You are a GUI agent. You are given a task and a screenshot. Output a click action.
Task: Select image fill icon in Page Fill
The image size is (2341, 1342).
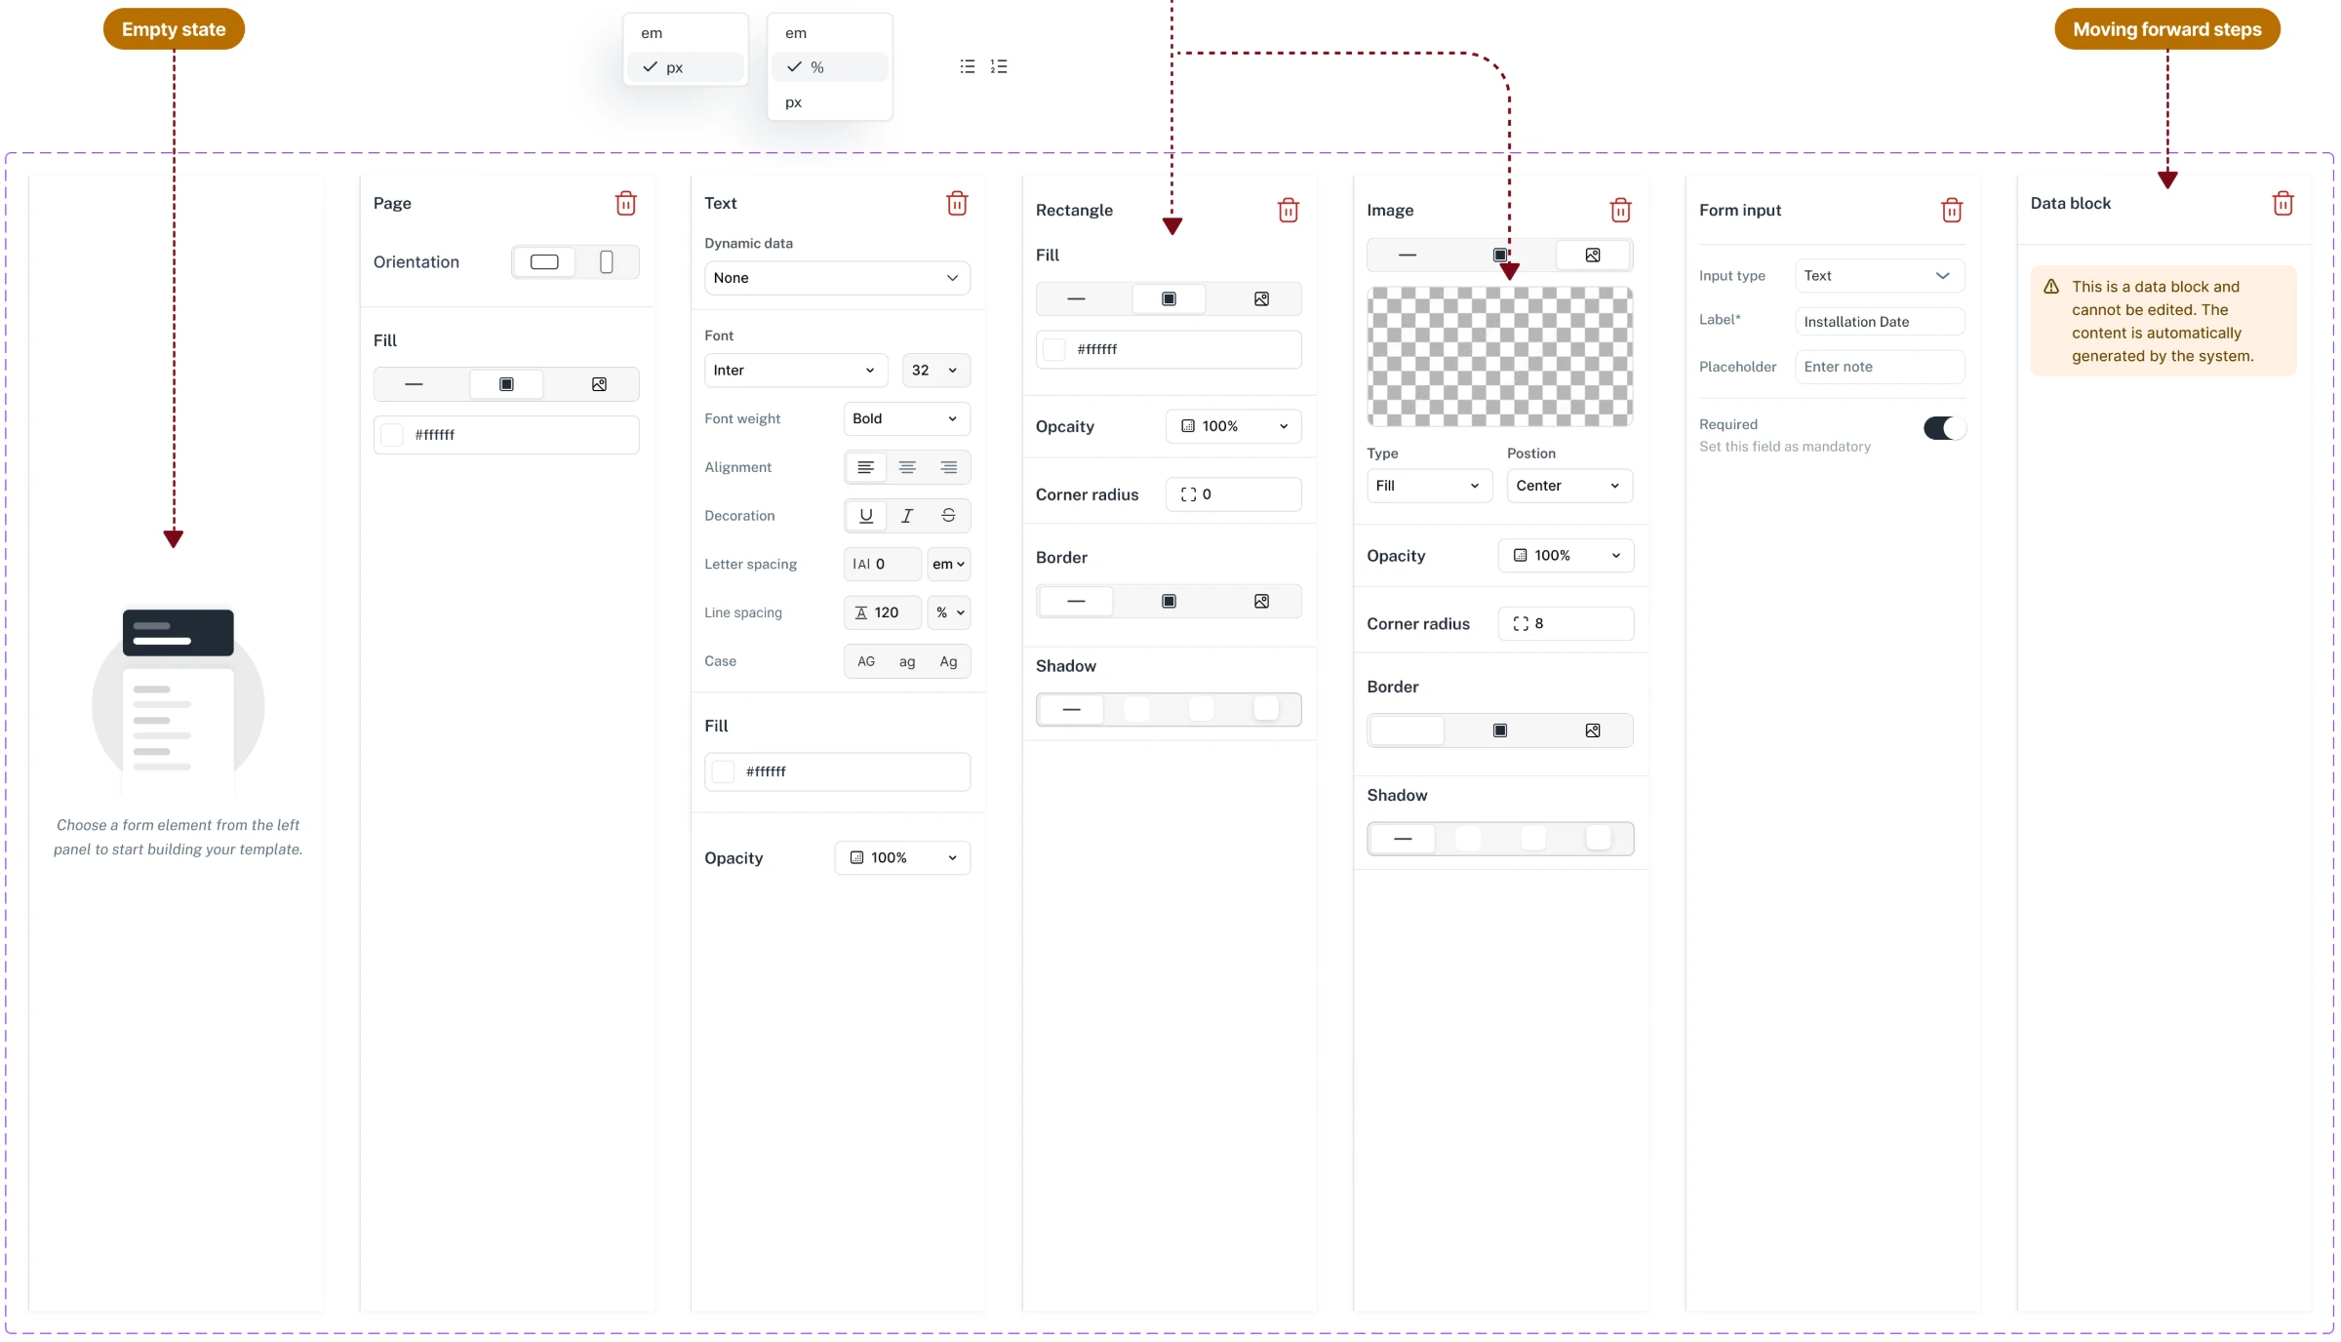tap(599, 384)
